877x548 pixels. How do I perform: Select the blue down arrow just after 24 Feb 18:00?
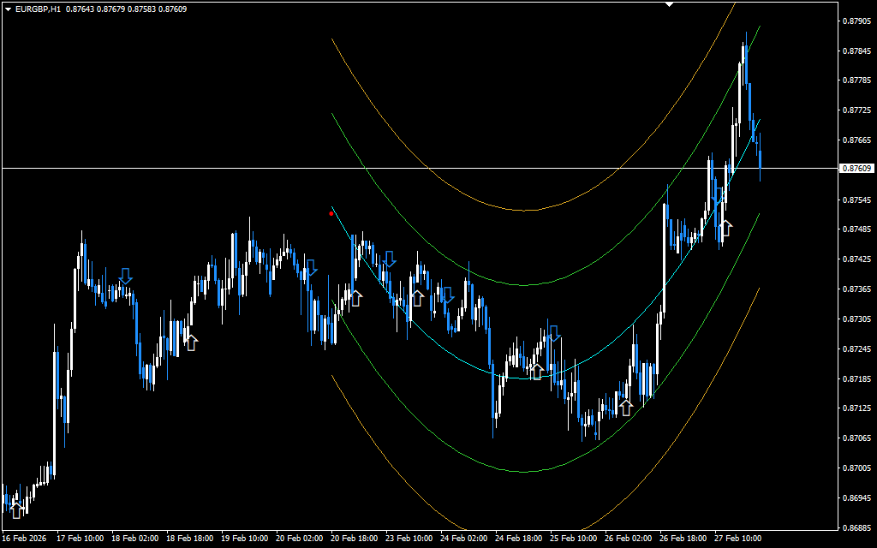coord(554,333)
